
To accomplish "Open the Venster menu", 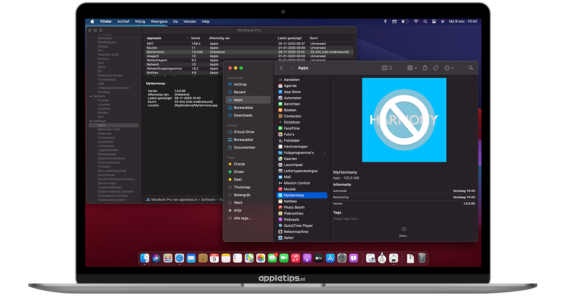I will click(x=190, y=21).
